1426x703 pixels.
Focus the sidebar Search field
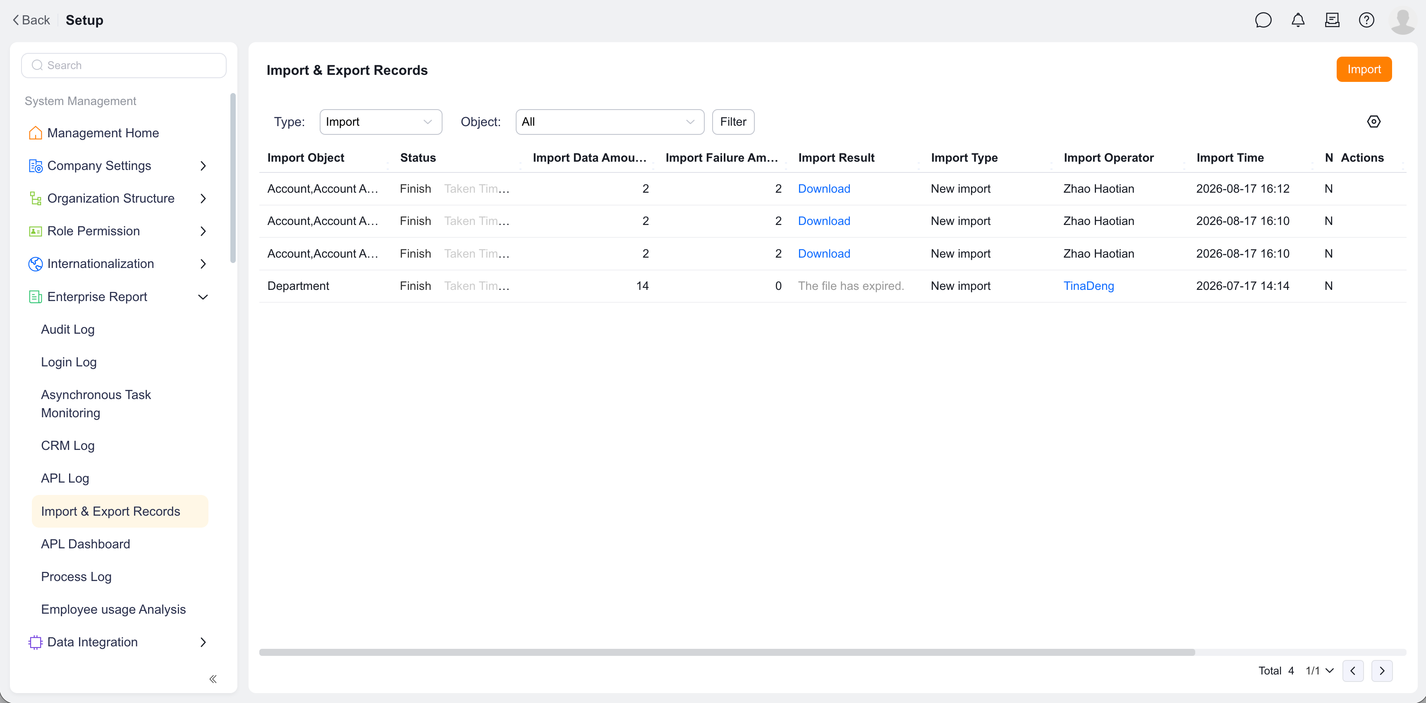click(x=123, y=65)
